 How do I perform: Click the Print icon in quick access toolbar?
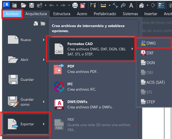pos(75,5)
